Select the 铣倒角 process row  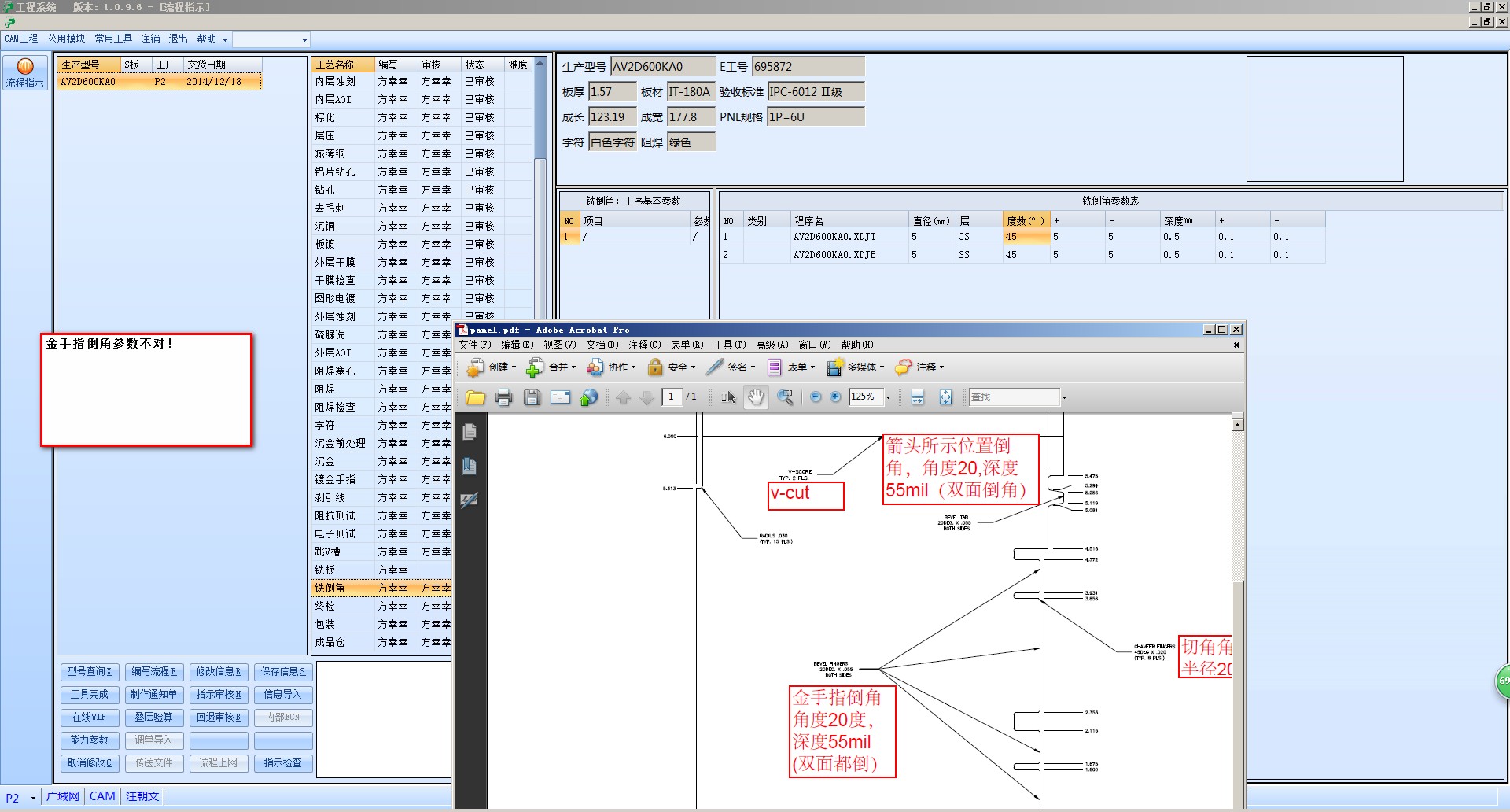pos(382,589)
